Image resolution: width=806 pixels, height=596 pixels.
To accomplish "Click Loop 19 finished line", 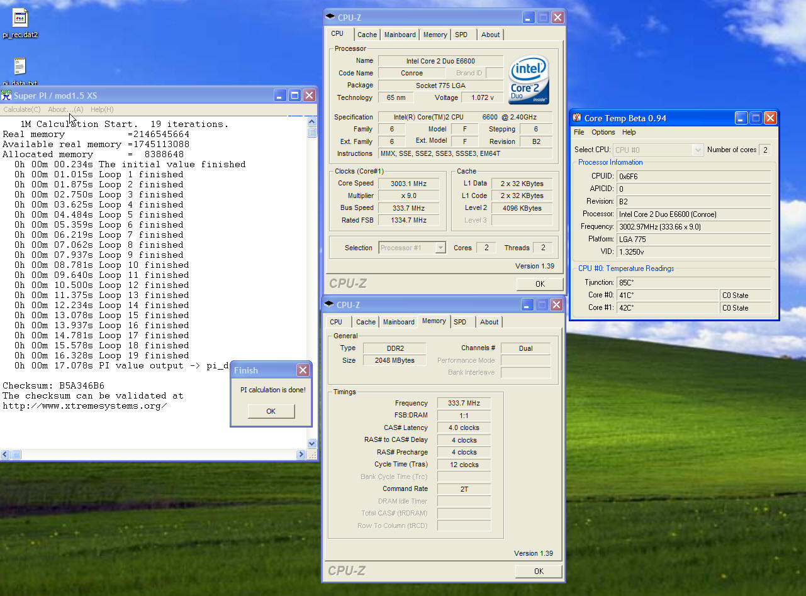I will coord(102,355).
